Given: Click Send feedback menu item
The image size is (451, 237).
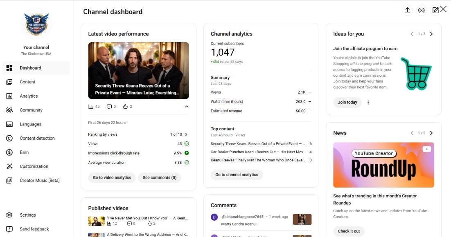Looking at the screenshot, I should [x=36, y=229].
